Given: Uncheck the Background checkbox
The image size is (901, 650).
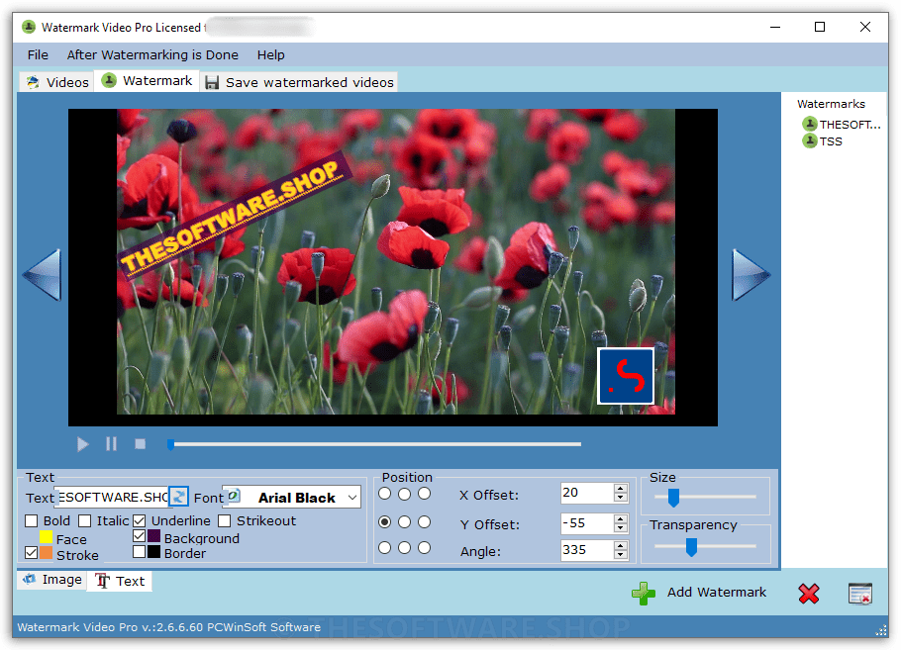Looking at the screenshot, I should click(139, 536).
